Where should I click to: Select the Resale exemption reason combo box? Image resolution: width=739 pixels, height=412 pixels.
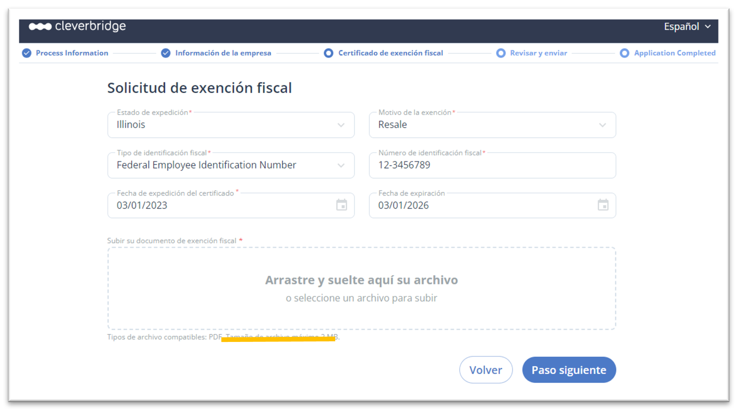[x=492, y=125]
